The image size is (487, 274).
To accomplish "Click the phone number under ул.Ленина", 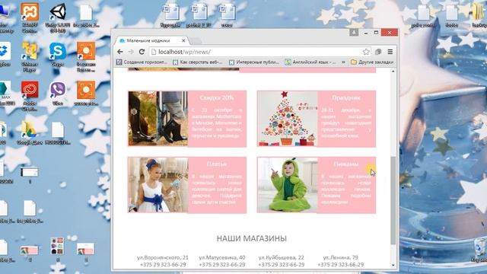I will [x=340, y=265].
